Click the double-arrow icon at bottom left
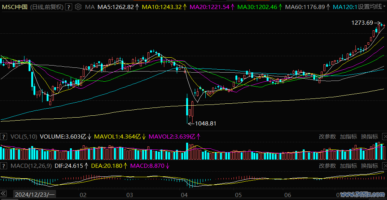The height and width of the screenshot is (200, 387). 3,194
